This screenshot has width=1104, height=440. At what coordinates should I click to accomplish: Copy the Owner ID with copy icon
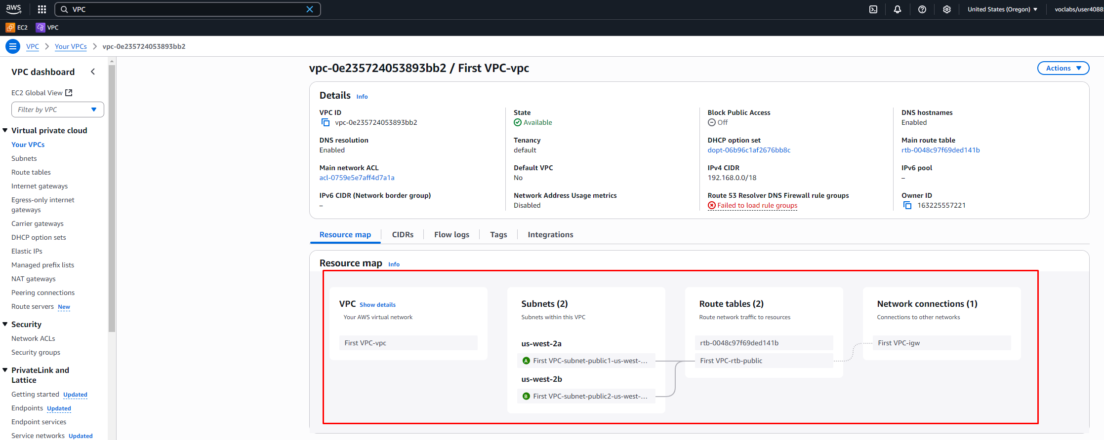907,205
